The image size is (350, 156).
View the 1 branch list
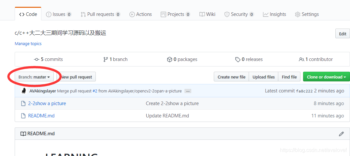(x=115, y=59)
